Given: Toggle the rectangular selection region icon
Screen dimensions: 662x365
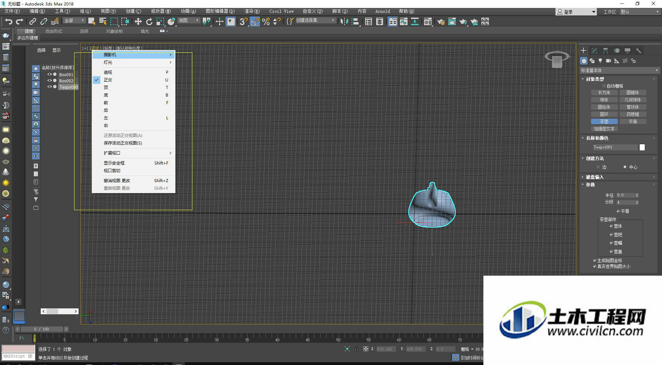Looking at the screenshot, I should pos(114,22).
